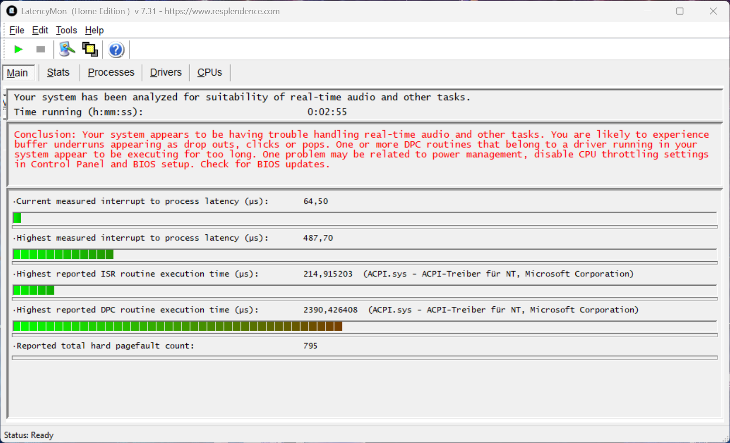The width and height of the screenshot is (730, 443).
Task: Minimize the LatencyMon window
Action: tap(647, 11)
